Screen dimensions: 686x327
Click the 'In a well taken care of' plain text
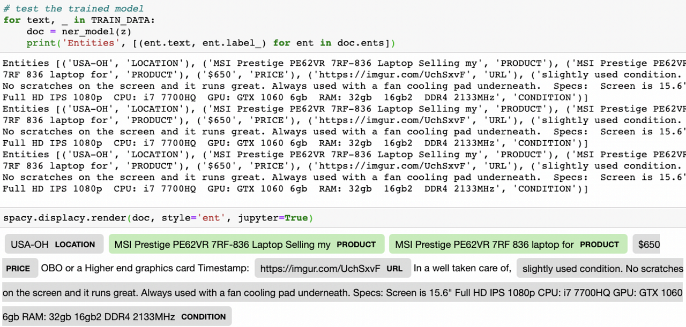462,268
